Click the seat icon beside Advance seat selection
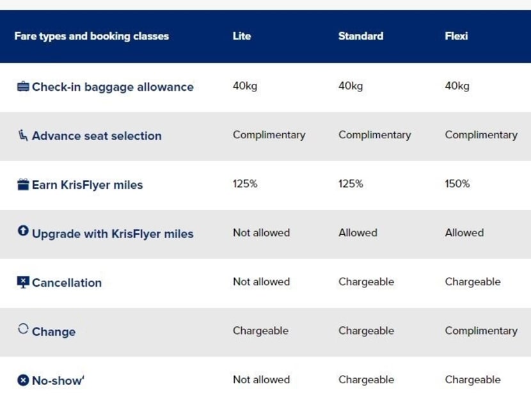The image size is (531, 398). click(x=23, y=135)
